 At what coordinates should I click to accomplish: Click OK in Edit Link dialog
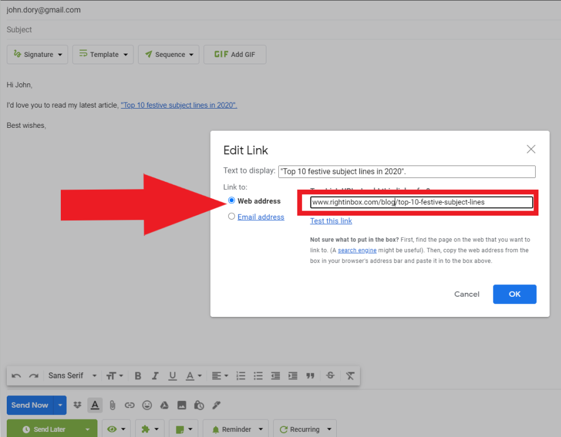click(x=514, y=294)
